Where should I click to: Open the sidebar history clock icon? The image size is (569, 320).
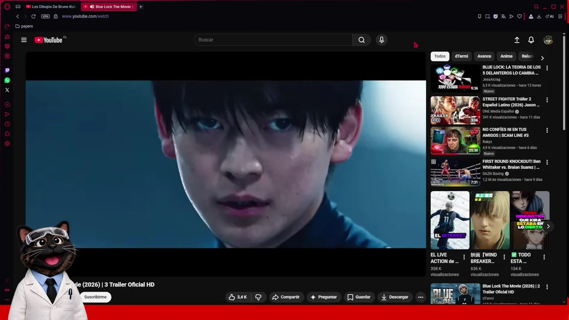coord(7,124)
